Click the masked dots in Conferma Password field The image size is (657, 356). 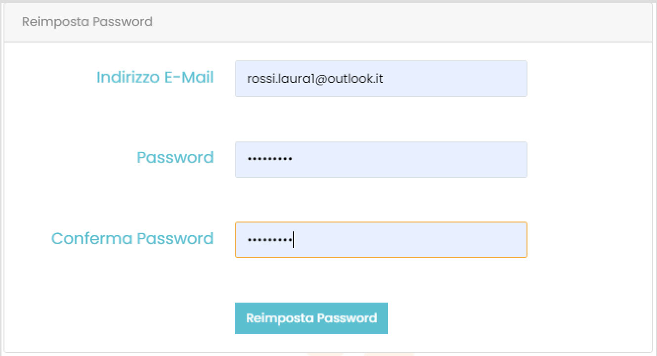(269, 240)
